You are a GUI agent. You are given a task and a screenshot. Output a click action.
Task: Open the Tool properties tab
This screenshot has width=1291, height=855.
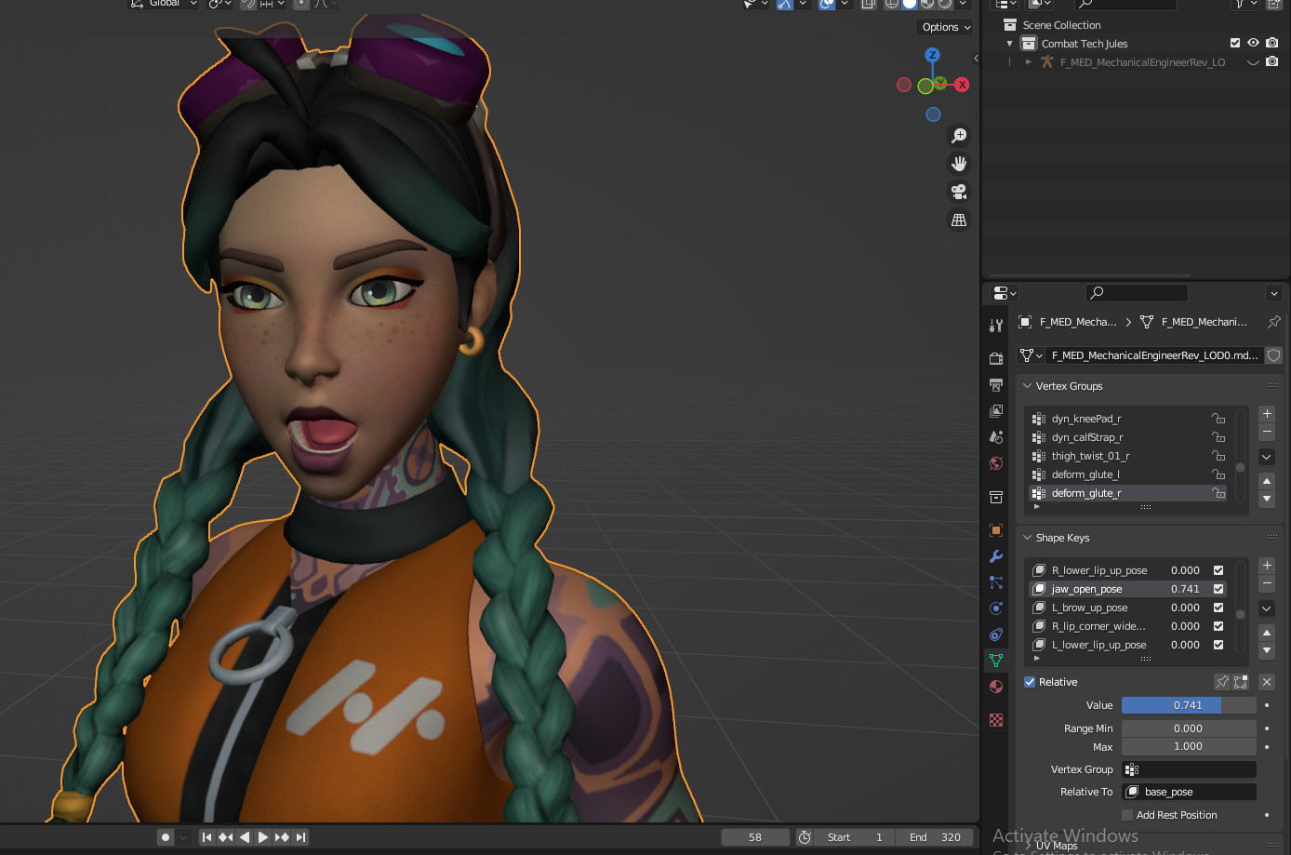(996, 325)
